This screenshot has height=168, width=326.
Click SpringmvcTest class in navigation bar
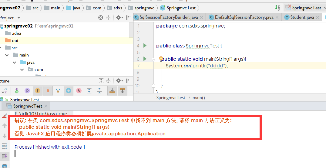point(178,8)
